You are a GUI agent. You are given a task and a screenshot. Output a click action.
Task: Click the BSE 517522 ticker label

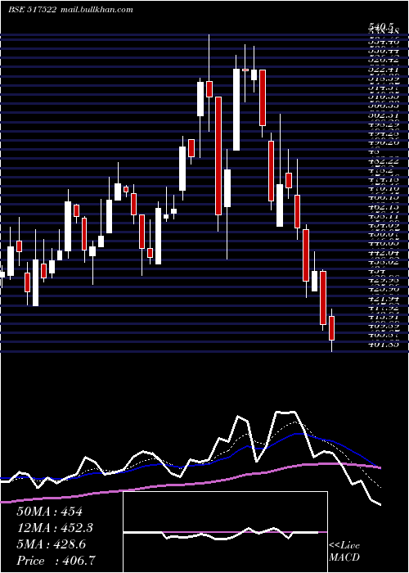pyautogui.click(x=32, y=10)
